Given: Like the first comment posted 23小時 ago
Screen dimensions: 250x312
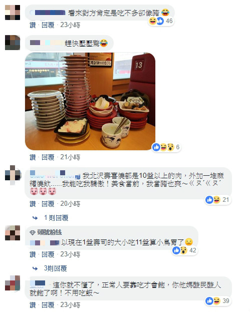Looking at the screenshot, I should pos(33,25).
